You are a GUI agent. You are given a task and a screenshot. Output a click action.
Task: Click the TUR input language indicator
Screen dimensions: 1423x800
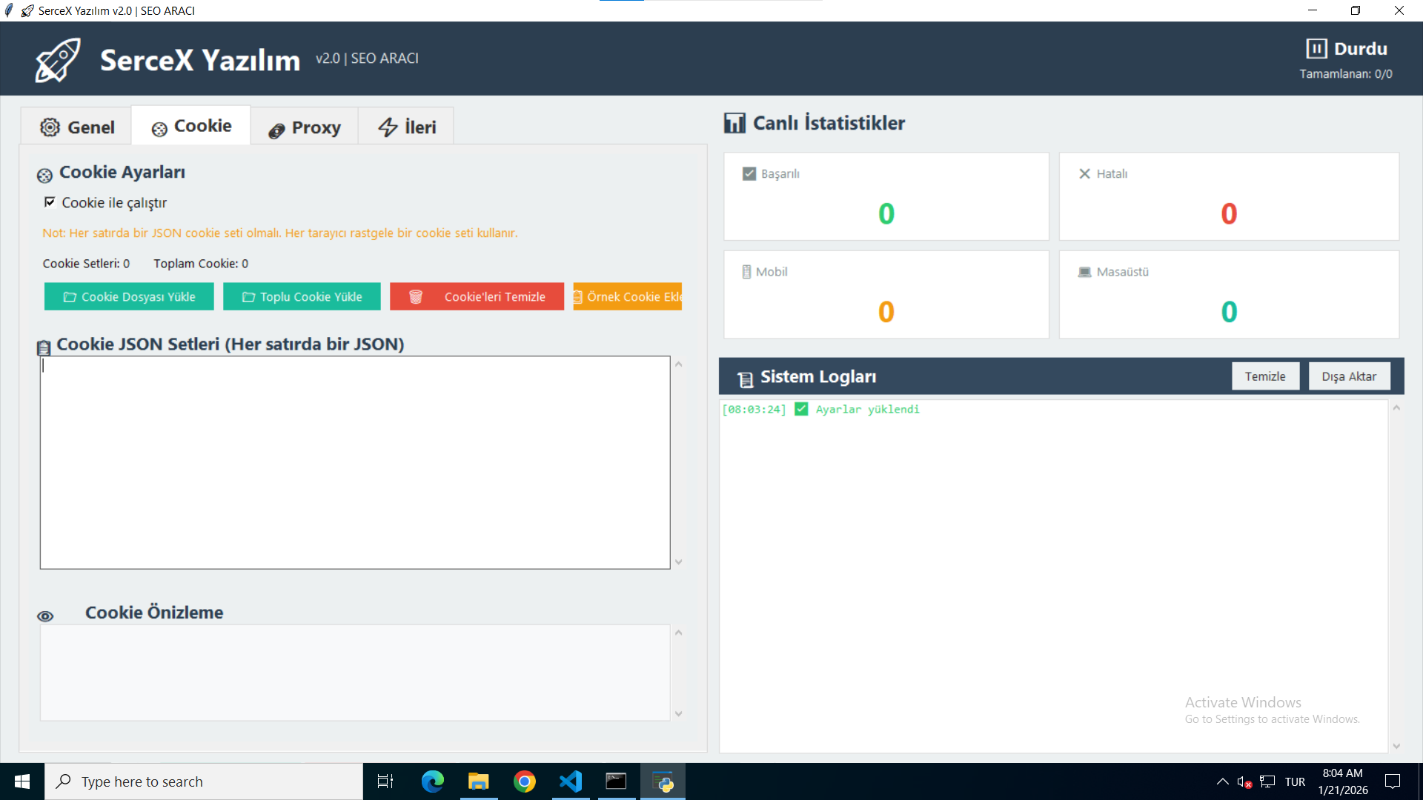pos(1295,781)
